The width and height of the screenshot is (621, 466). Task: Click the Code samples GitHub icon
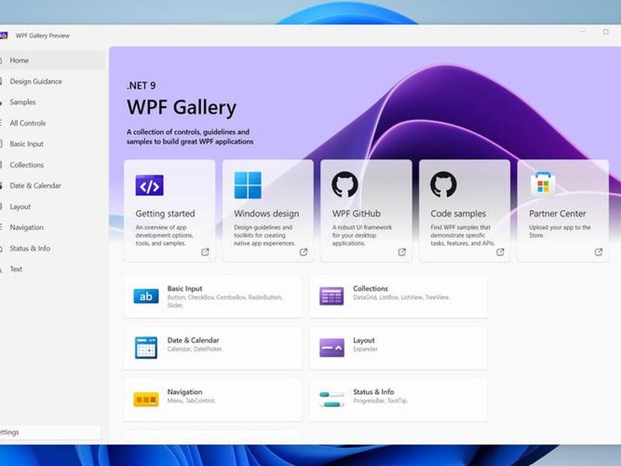click(443, 185)
